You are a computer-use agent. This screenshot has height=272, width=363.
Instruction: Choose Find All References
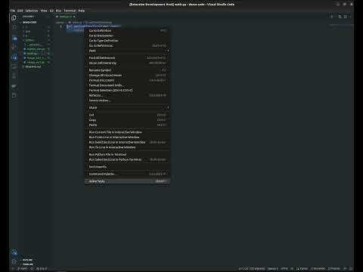point(127,58)
